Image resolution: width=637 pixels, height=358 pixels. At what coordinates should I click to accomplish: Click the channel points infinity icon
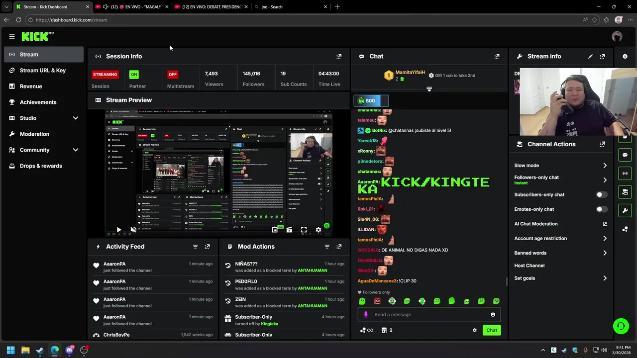click(367, 330)
